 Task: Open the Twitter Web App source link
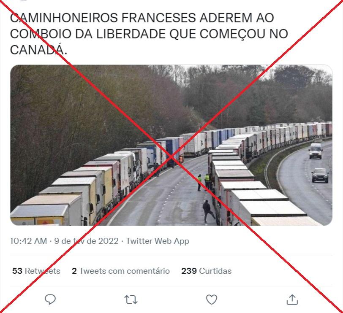(x=158, y=241)
